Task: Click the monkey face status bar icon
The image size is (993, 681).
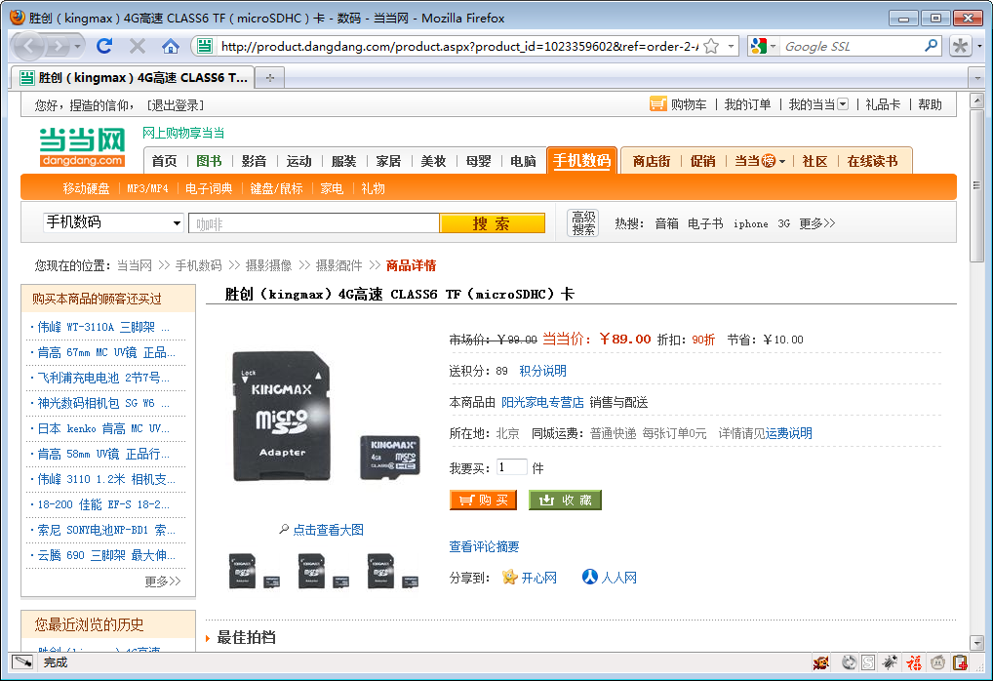Action: coord(938,662)
